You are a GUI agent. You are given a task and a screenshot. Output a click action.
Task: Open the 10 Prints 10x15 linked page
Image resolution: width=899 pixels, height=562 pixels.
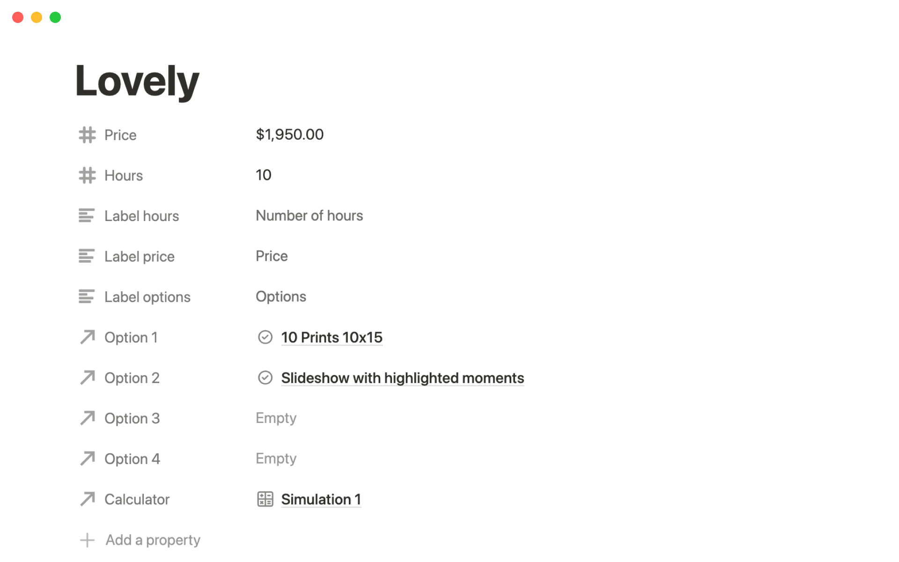pos(332,337)
